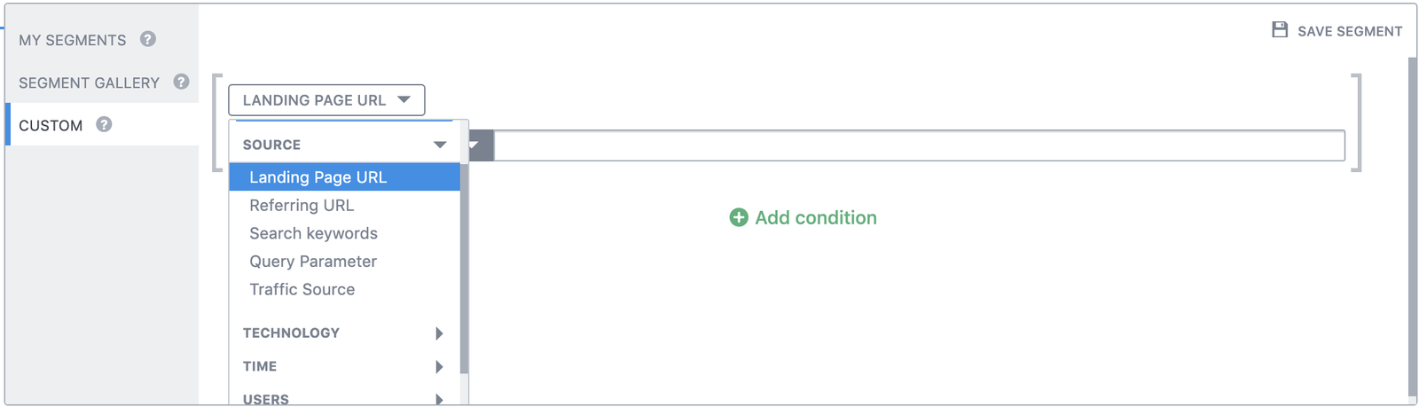Switch to Segment Gallery tab
1419x407 pixels.
tap(89, 82)
